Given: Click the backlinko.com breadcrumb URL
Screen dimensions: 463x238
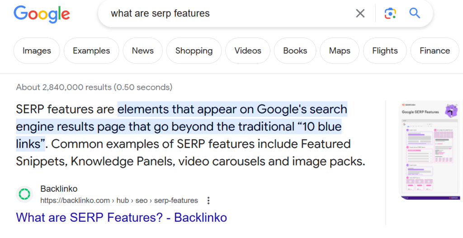Looking at the screenshot, I should click(x=119, y=200).
